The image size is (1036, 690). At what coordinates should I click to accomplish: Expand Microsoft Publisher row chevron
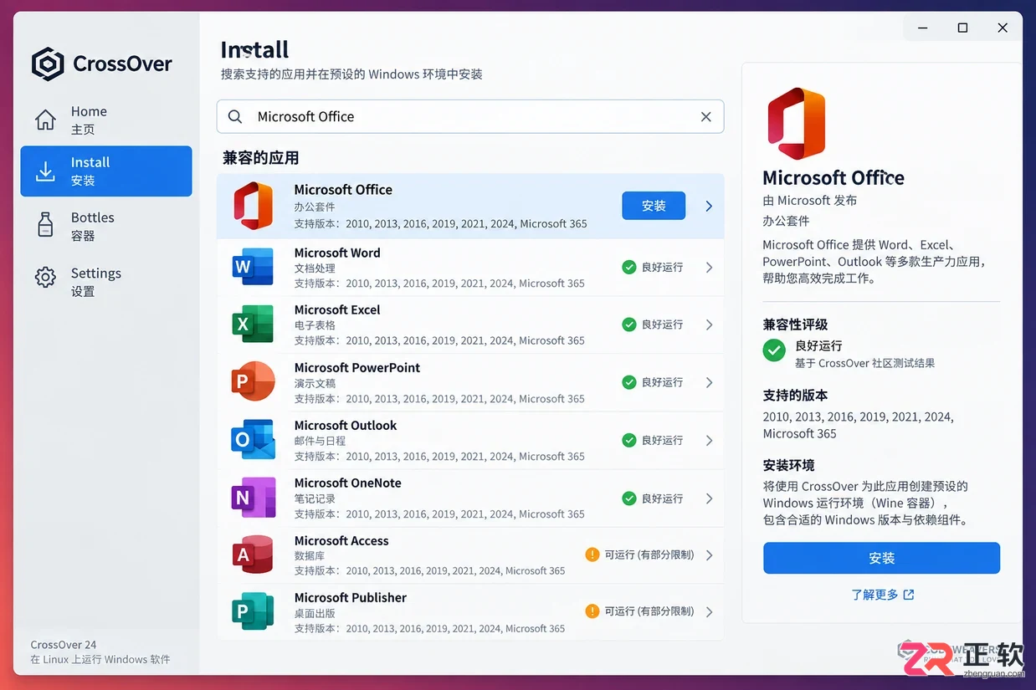[709, 612]
